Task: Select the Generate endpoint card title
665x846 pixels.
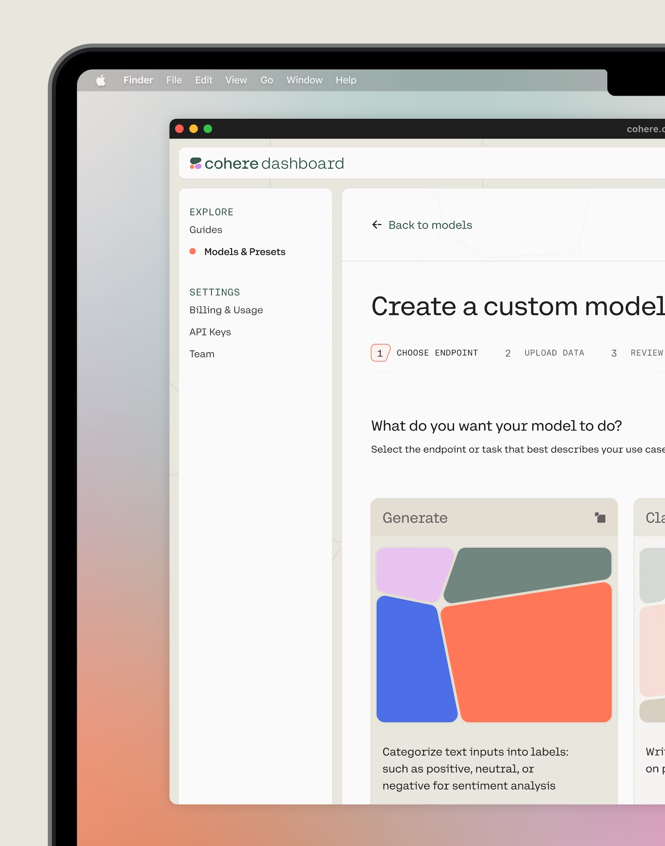Action: click(415, 518)
